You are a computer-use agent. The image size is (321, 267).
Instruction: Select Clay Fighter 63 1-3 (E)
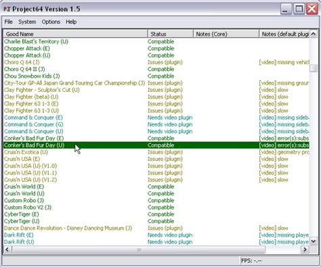(31, 103)
